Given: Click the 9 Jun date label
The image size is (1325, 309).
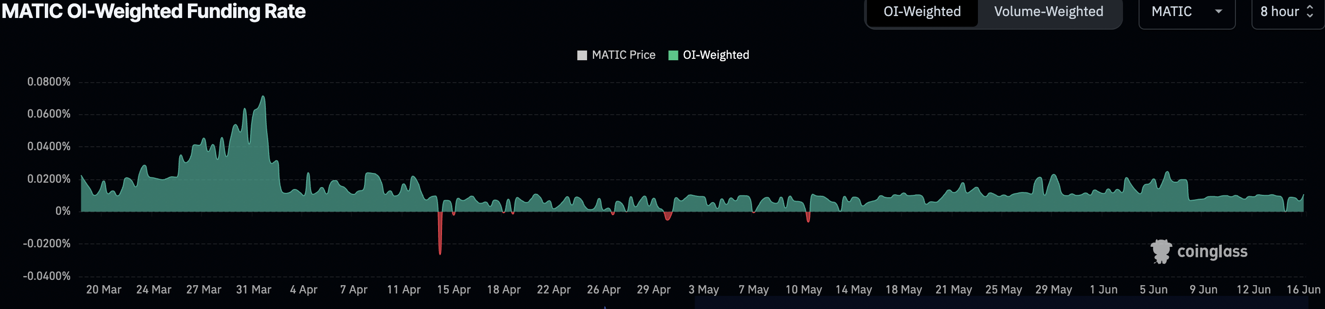Looking at the screenshot, I should click(1203, 290).
